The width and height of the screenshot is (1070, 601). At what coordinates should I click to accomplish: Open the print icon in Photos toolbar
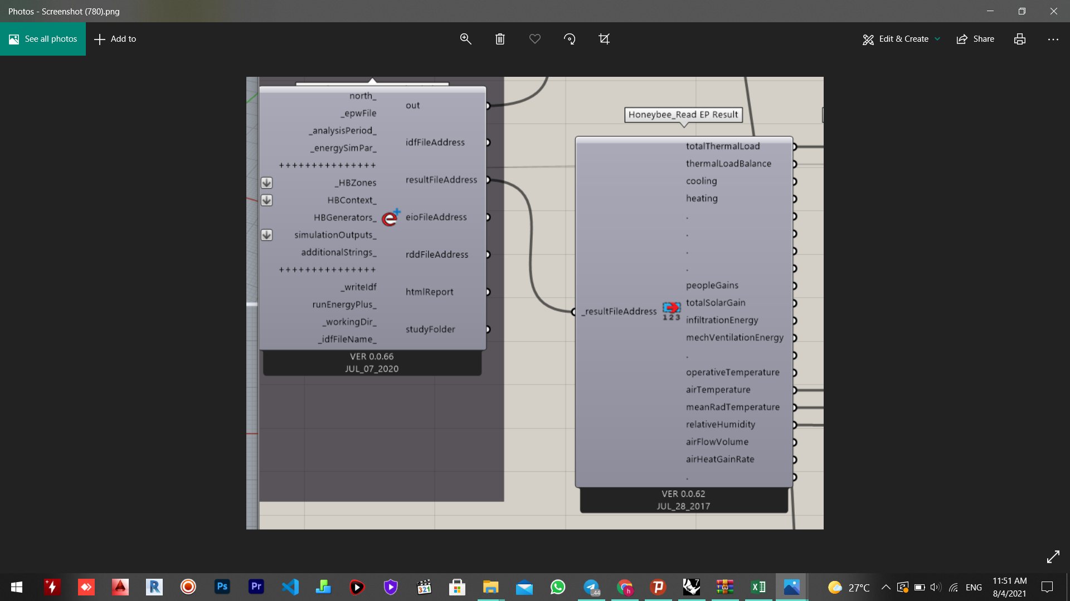tap(1020, 39)
